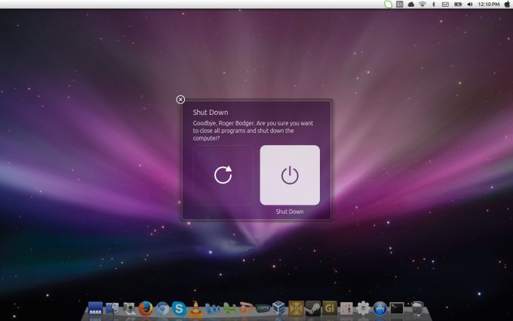Launch Firefox from the dock

146,308
